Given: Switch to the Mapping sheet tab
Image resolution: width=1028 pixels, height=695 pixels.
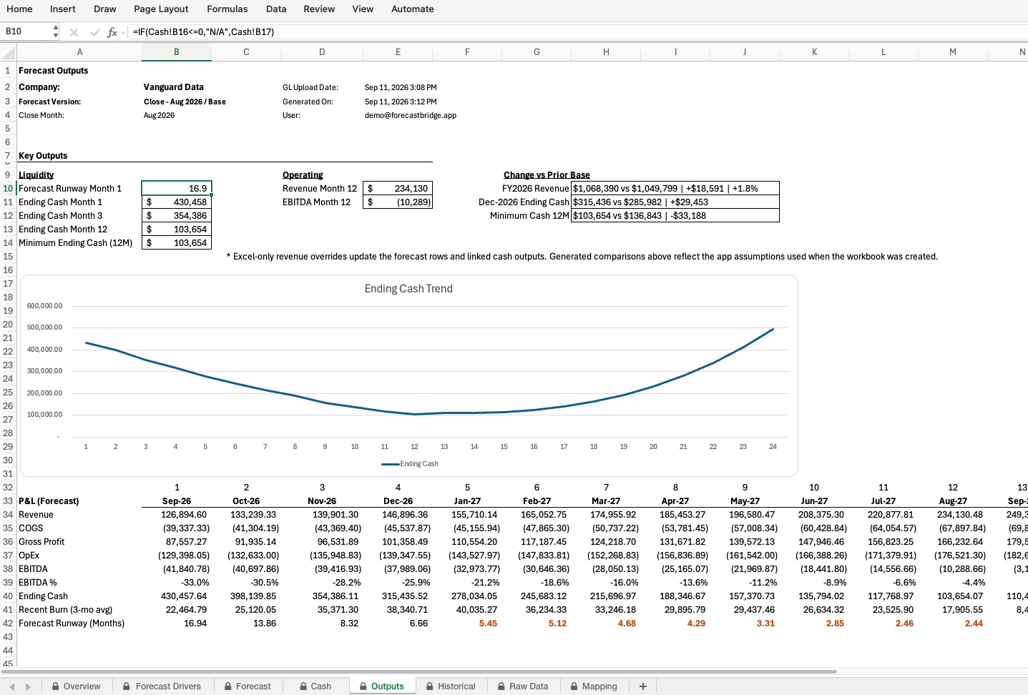Looking at the screenshot, I should [x=594, y=686].
